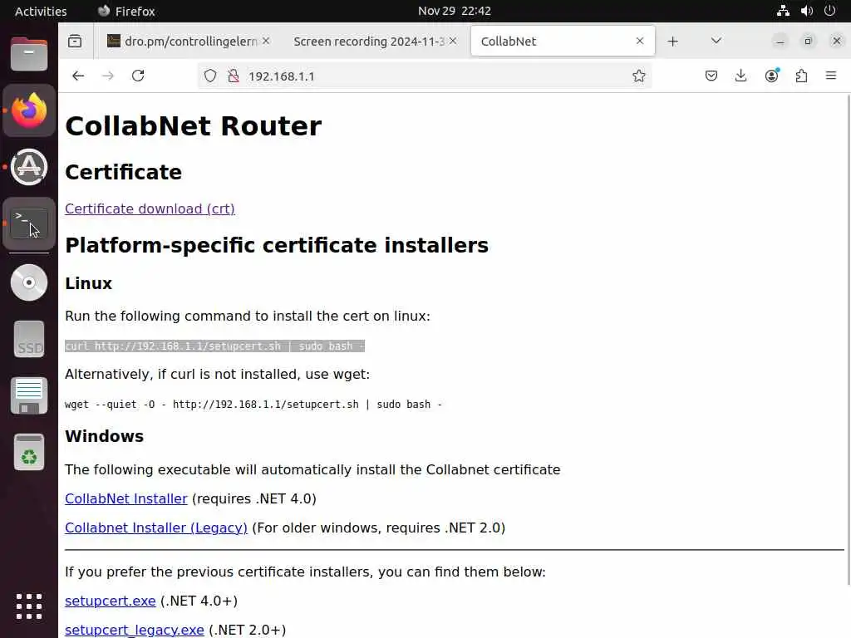Open the Activities overview
This screenshot has width=851, height=638.
click(41, 11)
